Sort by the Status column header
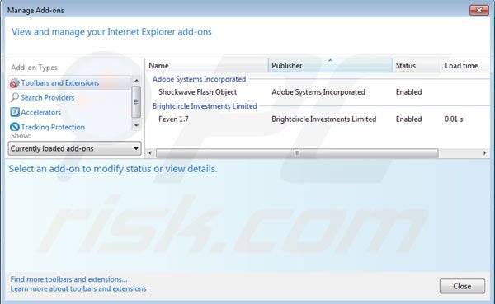 point(417,66)
